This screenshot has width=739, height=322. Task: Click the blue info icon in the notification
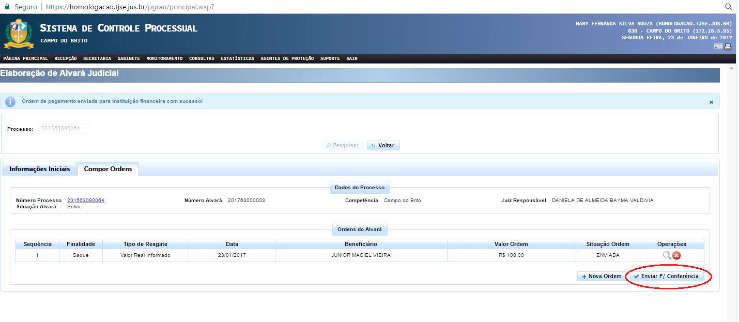(10, 101)
